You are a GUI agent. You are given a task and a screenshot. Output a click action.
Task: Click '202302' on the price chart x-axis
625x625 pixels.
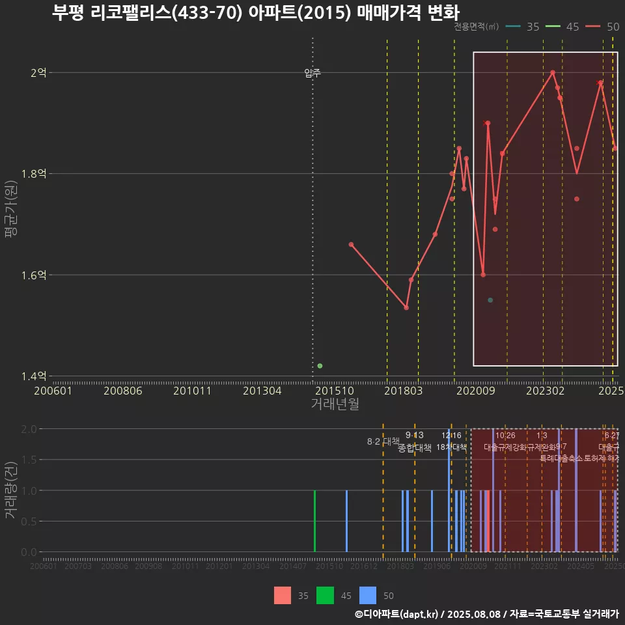click(x=546, y=391)
